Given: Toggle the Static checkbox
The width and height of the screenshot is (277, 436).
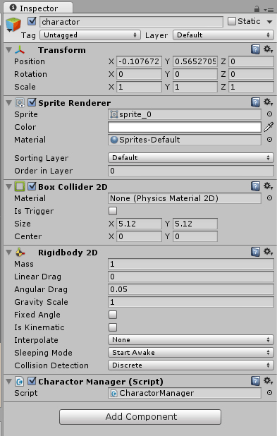Looking at the screenshot, I should click(231, 21).
